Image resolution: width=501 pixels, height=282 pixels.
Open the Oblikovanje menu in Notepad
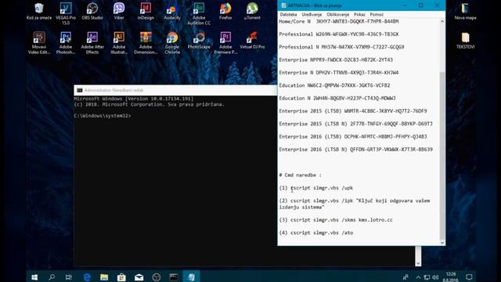tap(337, 14)
